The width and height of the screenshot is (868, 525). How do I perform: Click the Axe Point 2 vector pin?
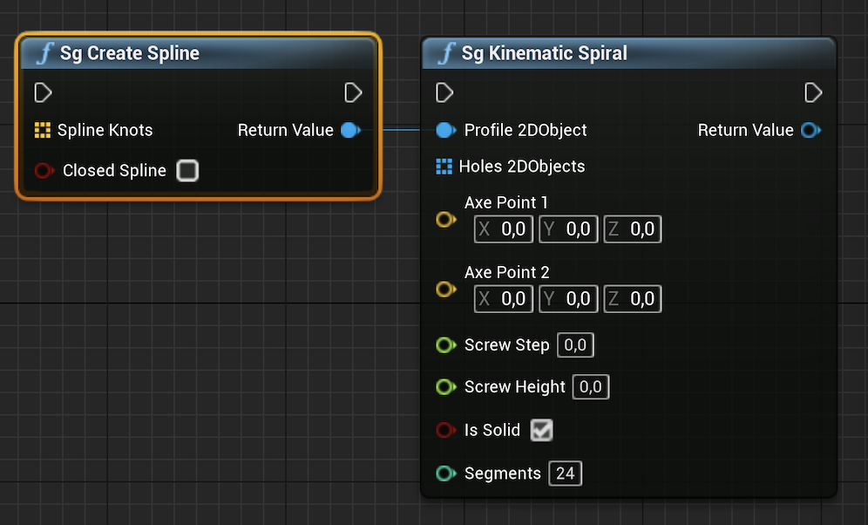click(x=446, y=289)
